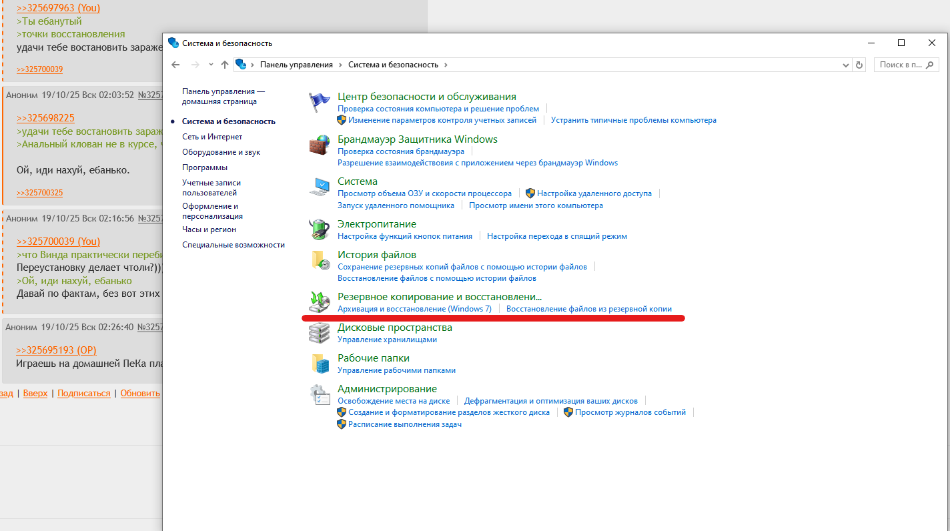The image size is (950, 531).
Task: Click the System monitor icon
Action: 320,187
